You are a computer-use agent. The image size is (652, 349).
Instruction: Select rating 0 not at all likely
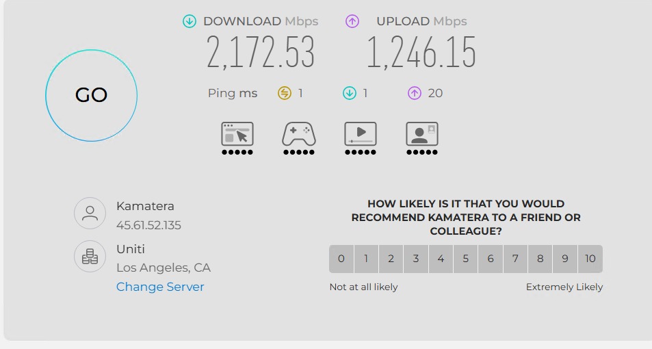click(x=341, y=259)
